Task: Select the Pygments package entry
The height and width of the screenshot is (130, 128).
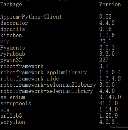Action: [x=13, y=48]
